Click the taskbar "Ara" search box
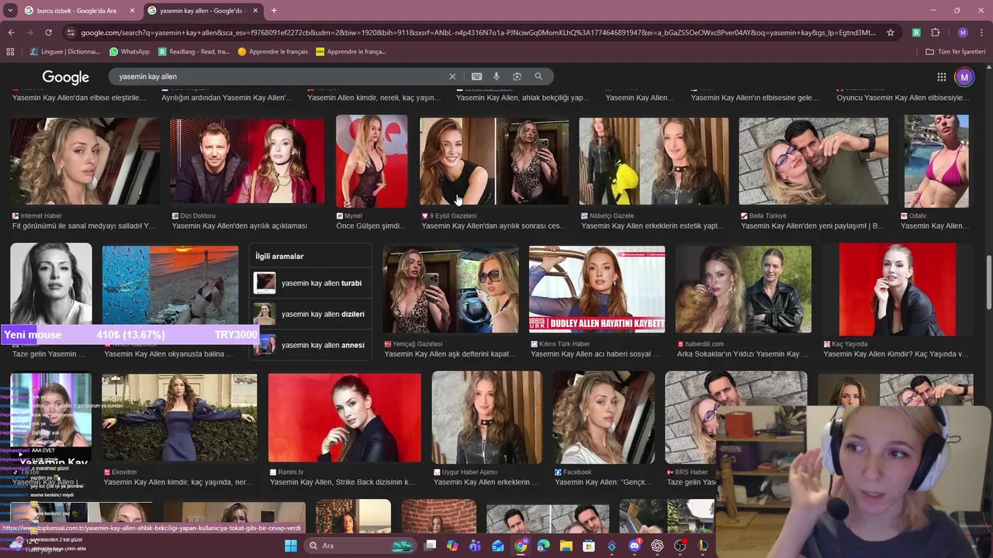The height and width of the screenshot is (558, 993). tap(361, 546)
